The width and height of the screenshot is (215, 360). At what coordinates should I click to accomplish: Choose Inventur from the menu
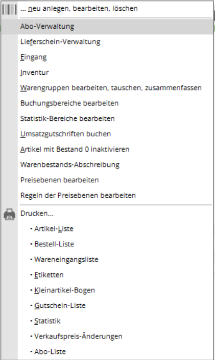point(107,73)
